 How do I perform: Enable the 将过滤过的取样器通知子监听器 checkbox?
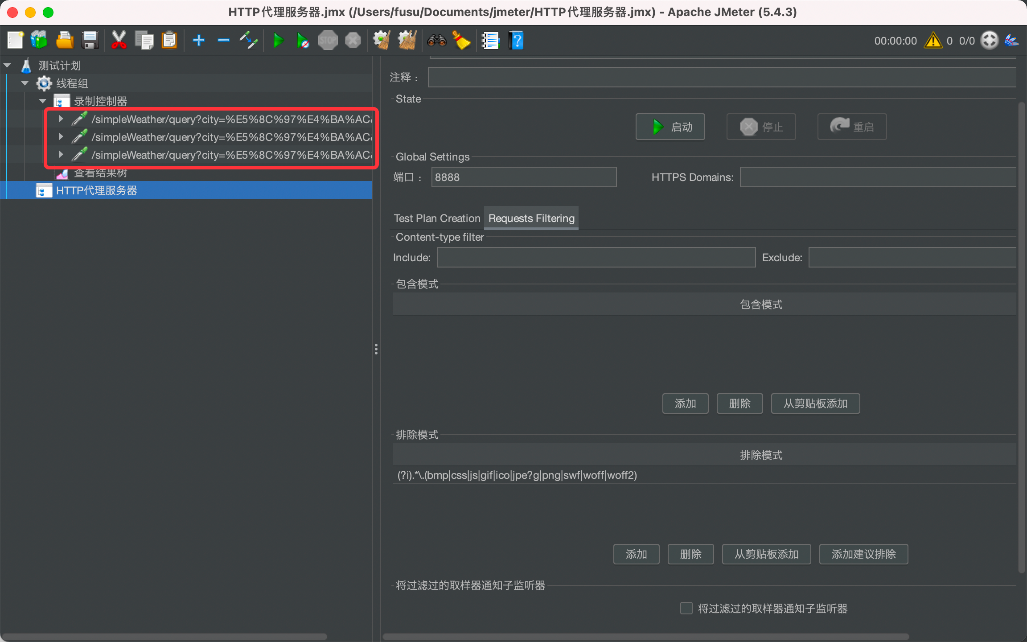click(686, 608)
